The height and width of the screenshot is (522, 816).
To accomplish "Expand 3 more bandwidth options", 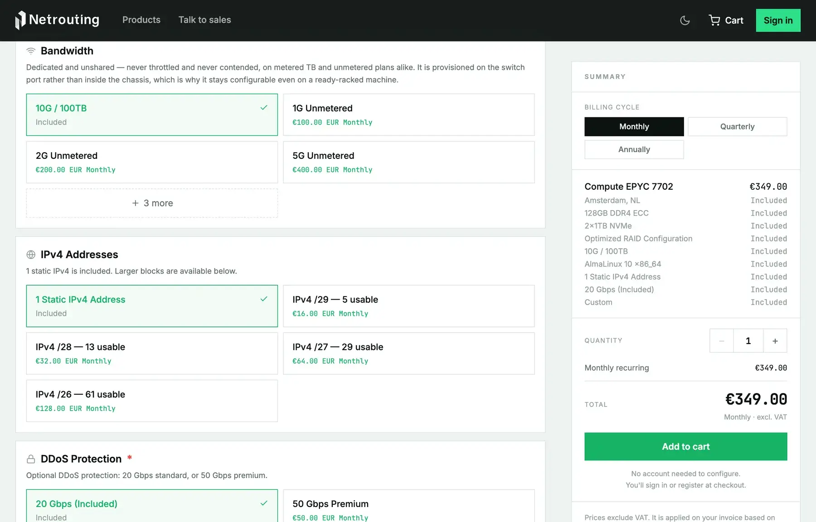I will pos(152,203).
